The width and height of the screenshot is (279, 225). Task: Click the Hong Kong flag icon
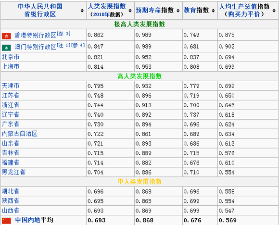click(x=6, y=36)
